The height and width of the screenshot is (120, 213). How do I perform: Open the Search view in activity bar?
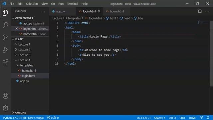tap(5, 25)
